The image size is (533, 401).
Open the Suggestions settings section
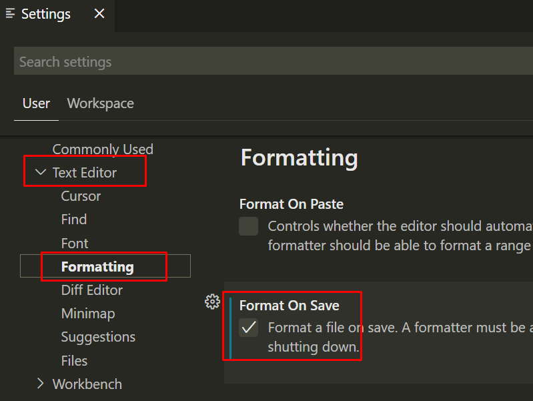[x=98, y=337]
